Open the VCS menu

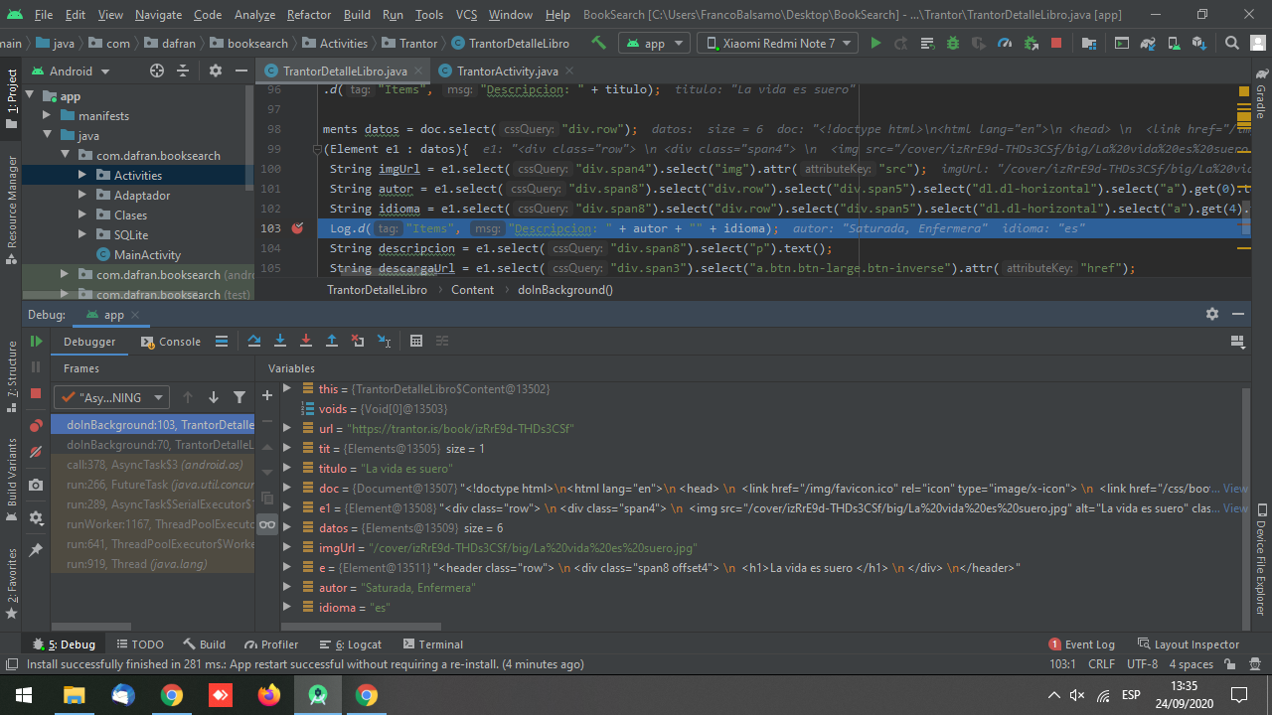click(467, 15)
